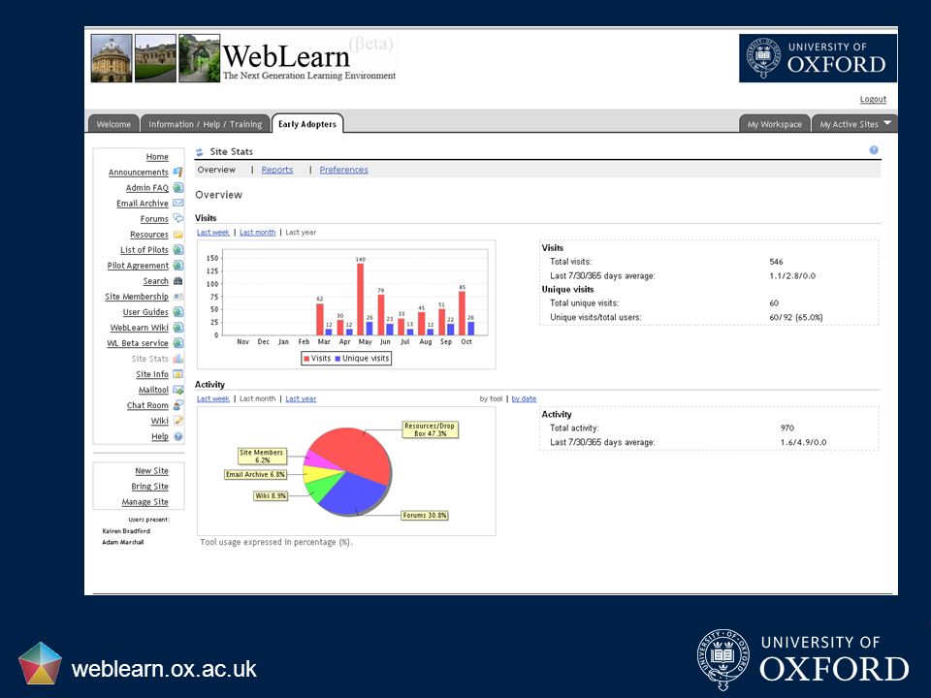Click the total activity value 970

787,428
